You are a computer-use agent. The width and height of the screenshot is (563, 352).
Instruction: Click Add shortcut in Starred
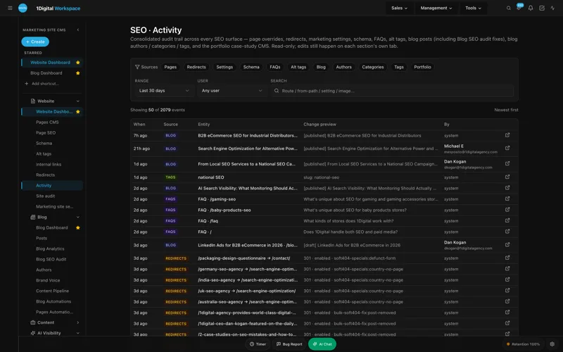coord(42,84)
